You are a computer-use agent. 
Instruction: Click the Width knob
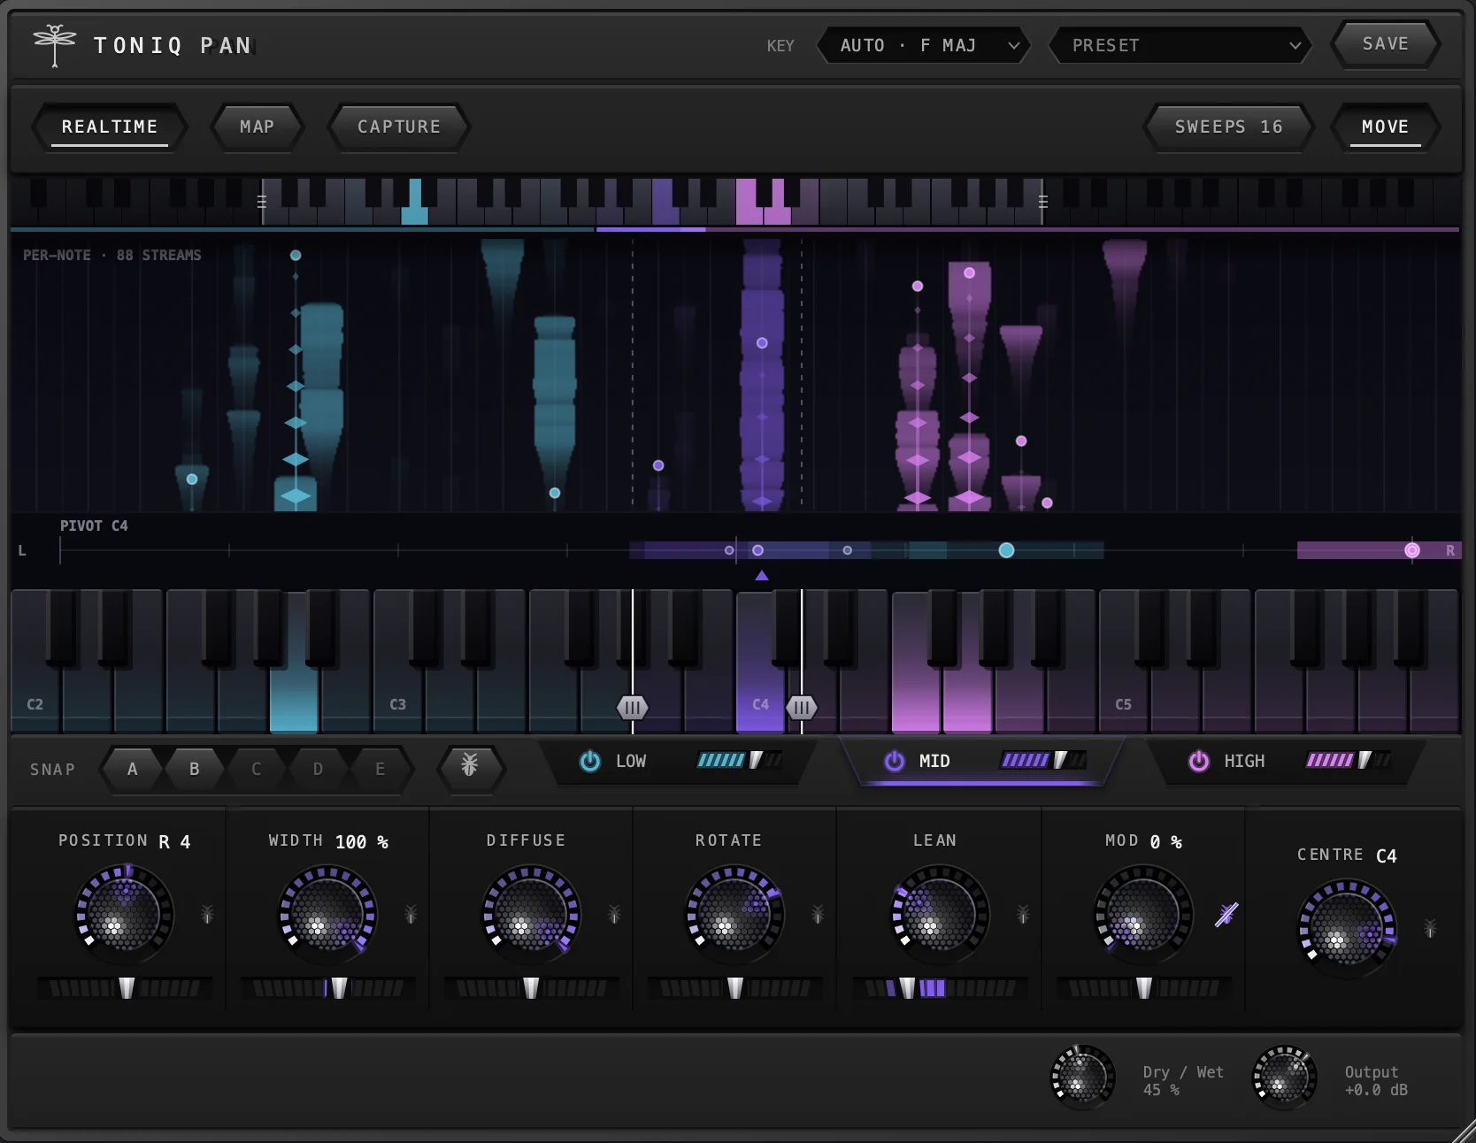click(328, 914)
